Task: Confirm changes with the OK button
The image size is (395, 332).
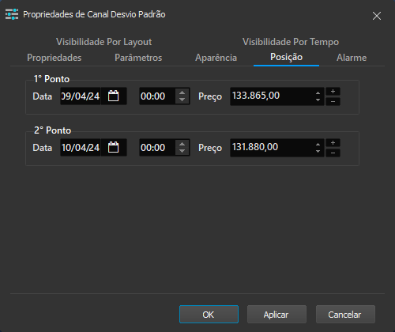Action: click(209, 315)
